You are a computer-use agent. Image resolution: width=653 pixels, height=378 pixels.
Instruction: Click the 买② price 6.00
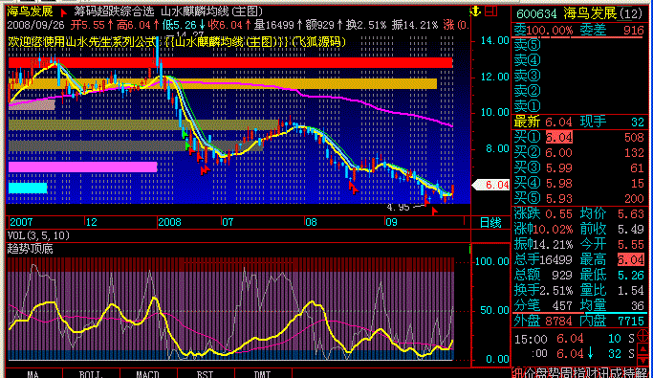(x=559, y=152)
